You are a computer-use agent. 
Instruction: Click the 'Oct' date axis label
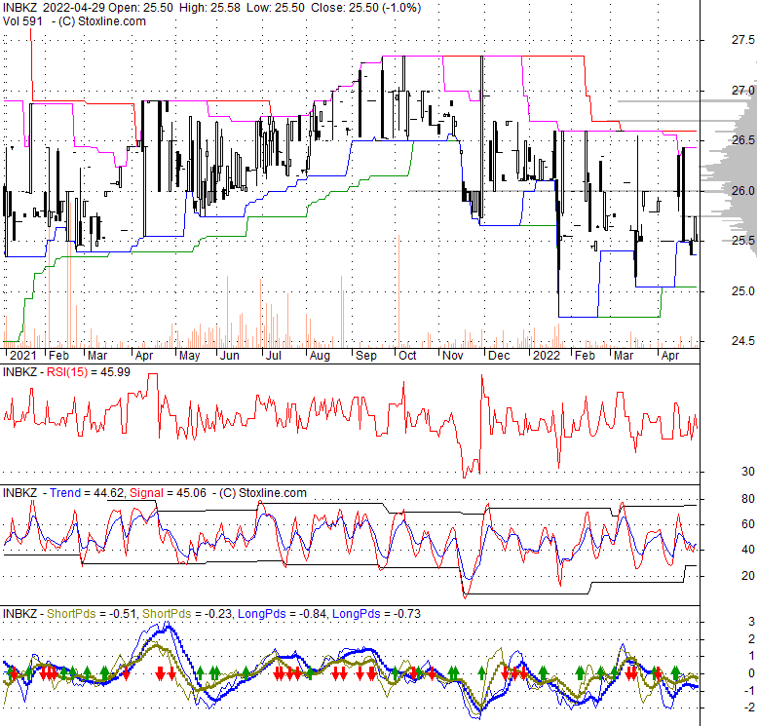(407, 356)
